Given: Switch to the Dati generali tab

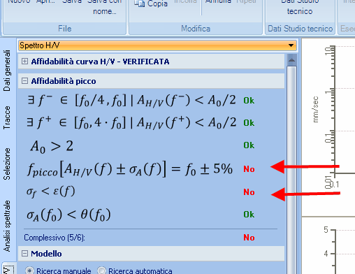Looking at the screenshot, I should click(x=7, y=71).
